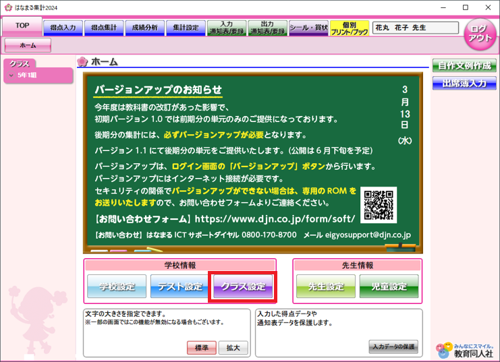The width and height of the screenshot is (500, 362).
Task: Click the support email address text
Action: pos(368,235)
